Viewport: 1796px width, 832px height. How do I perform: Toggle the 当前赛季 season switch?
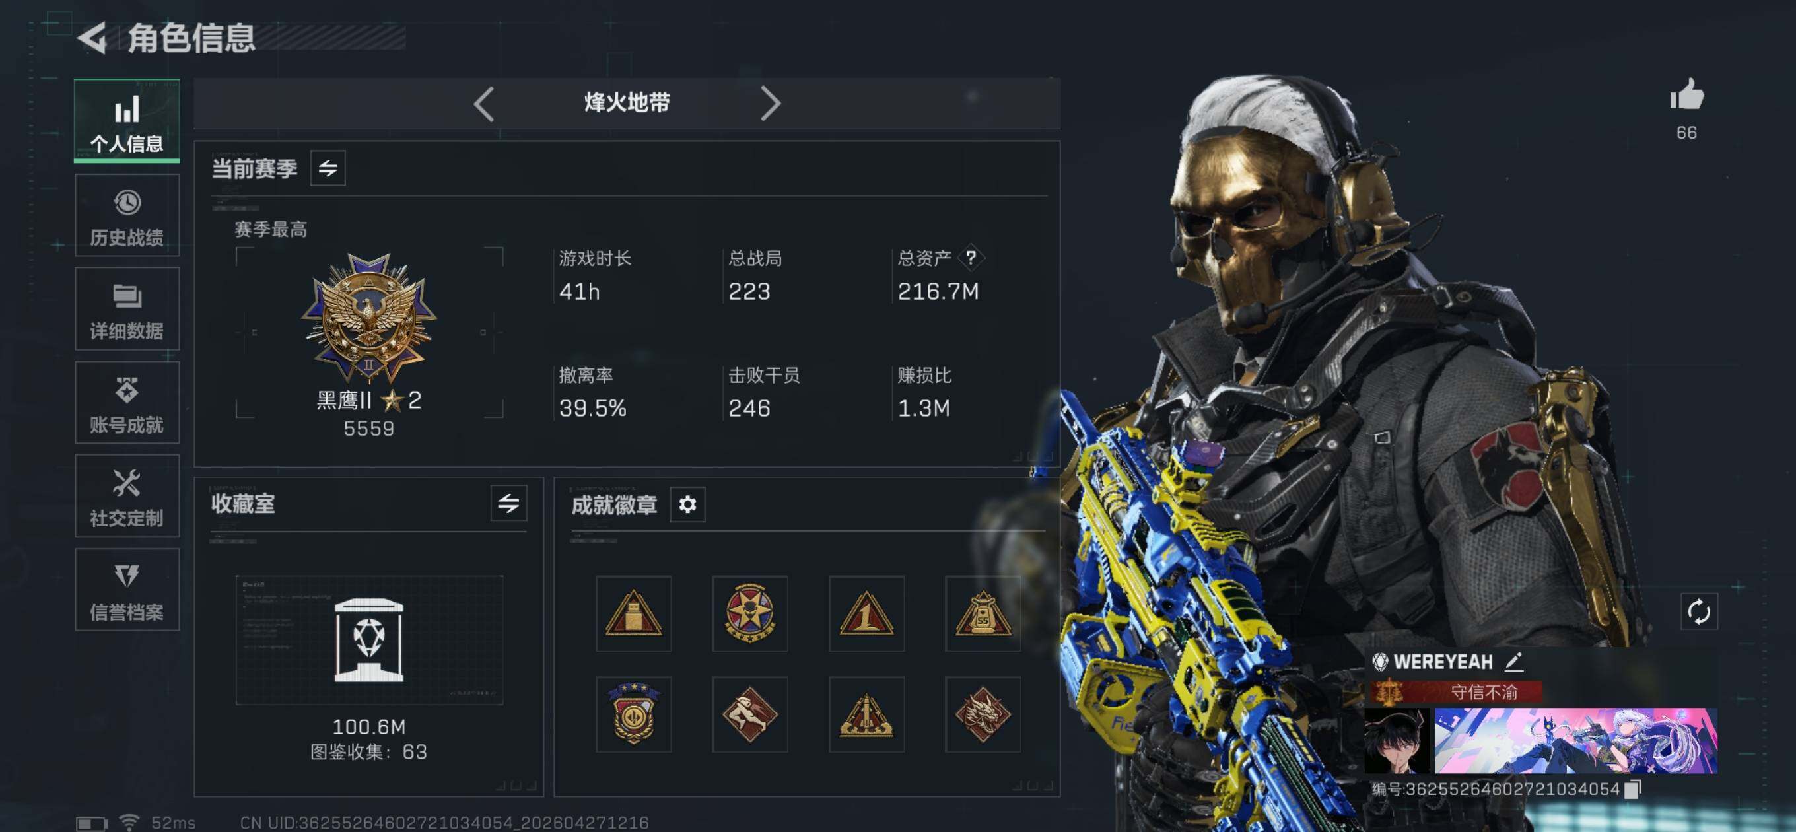(x=328, y=168)
